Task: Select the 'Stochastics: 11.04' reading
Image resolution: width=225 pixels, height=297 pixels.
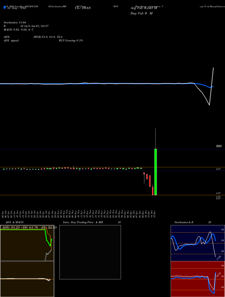Action: click(x=14, y=22)
